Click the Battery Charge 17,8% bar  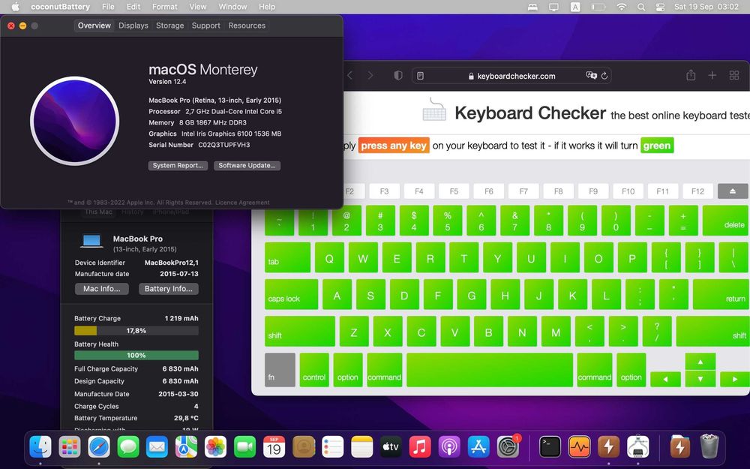(136, 331)
